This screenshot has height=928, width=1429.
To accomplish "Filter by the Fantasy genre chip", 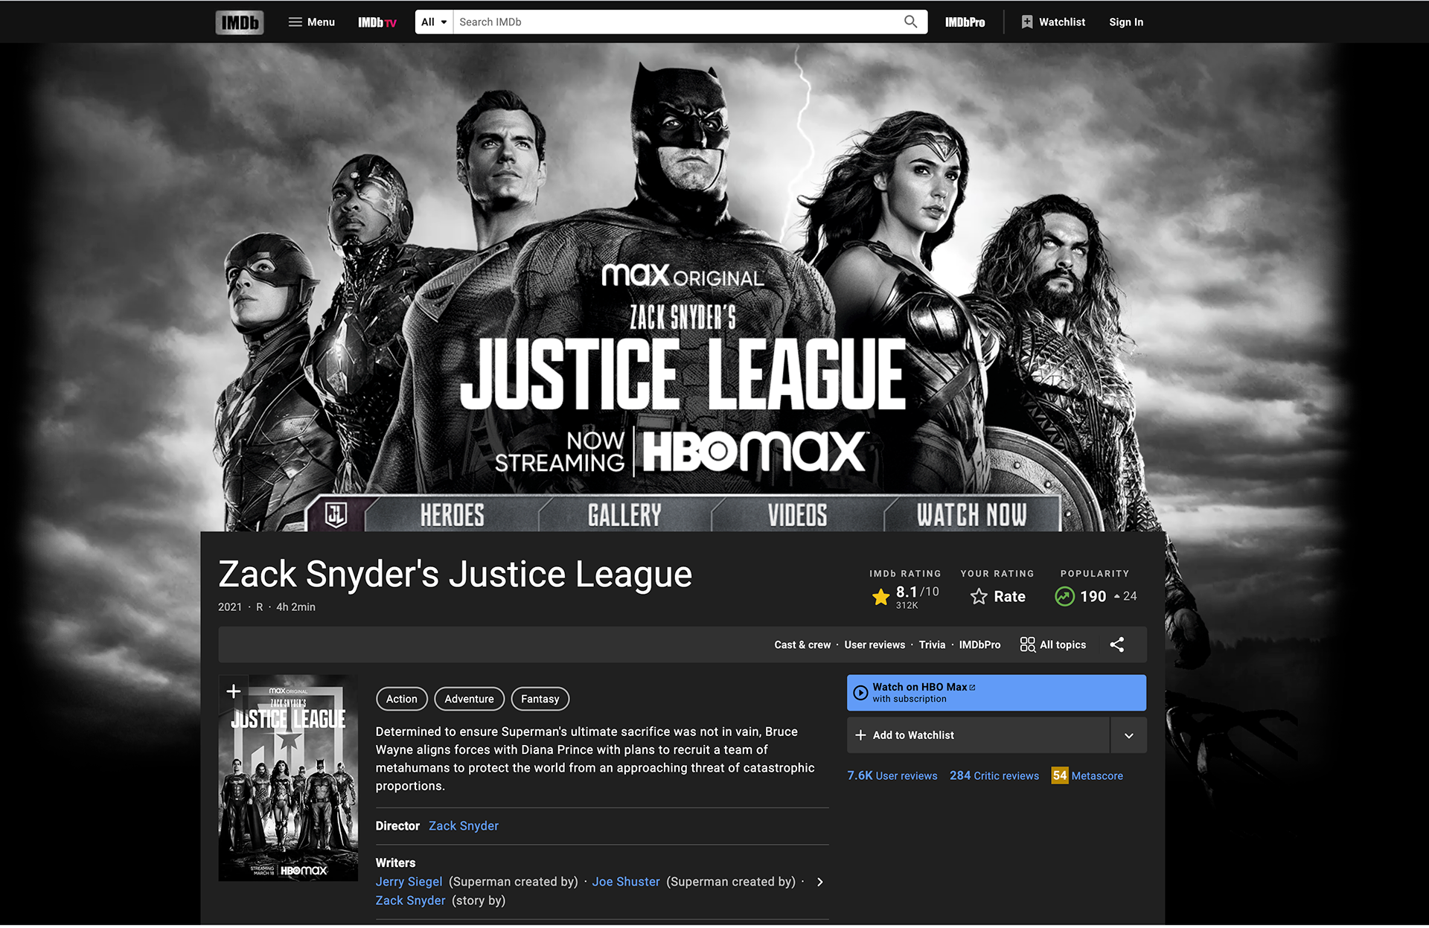I will (540, 699).
